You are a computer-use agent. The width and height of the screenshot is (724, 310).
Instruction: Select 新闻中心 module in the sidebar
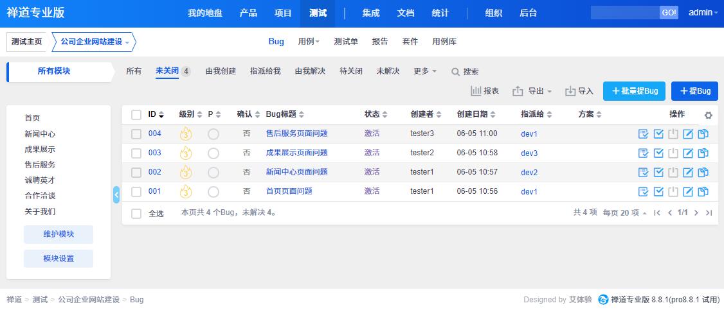point(40,134)
